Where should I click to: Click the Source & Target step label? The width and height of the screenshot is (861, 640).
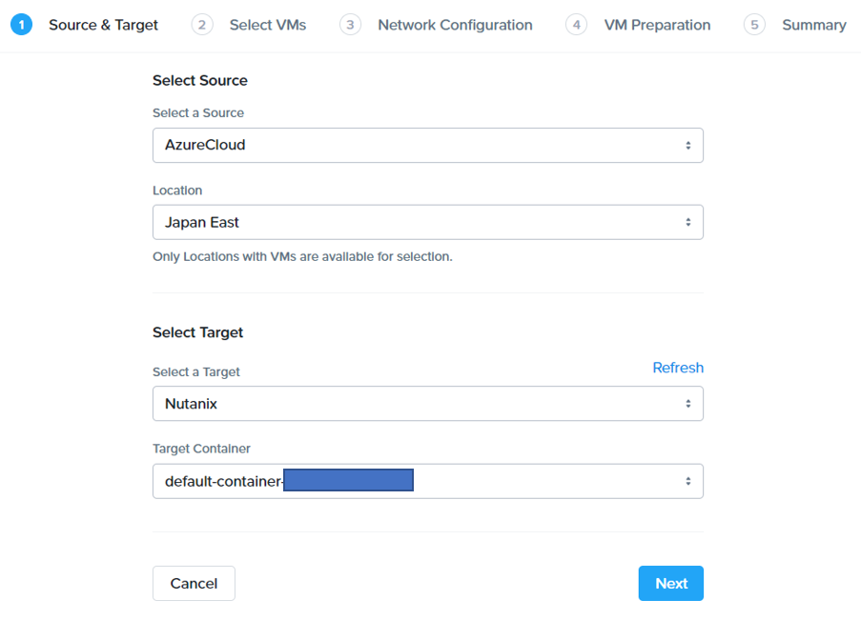click(x=103, y=25)
